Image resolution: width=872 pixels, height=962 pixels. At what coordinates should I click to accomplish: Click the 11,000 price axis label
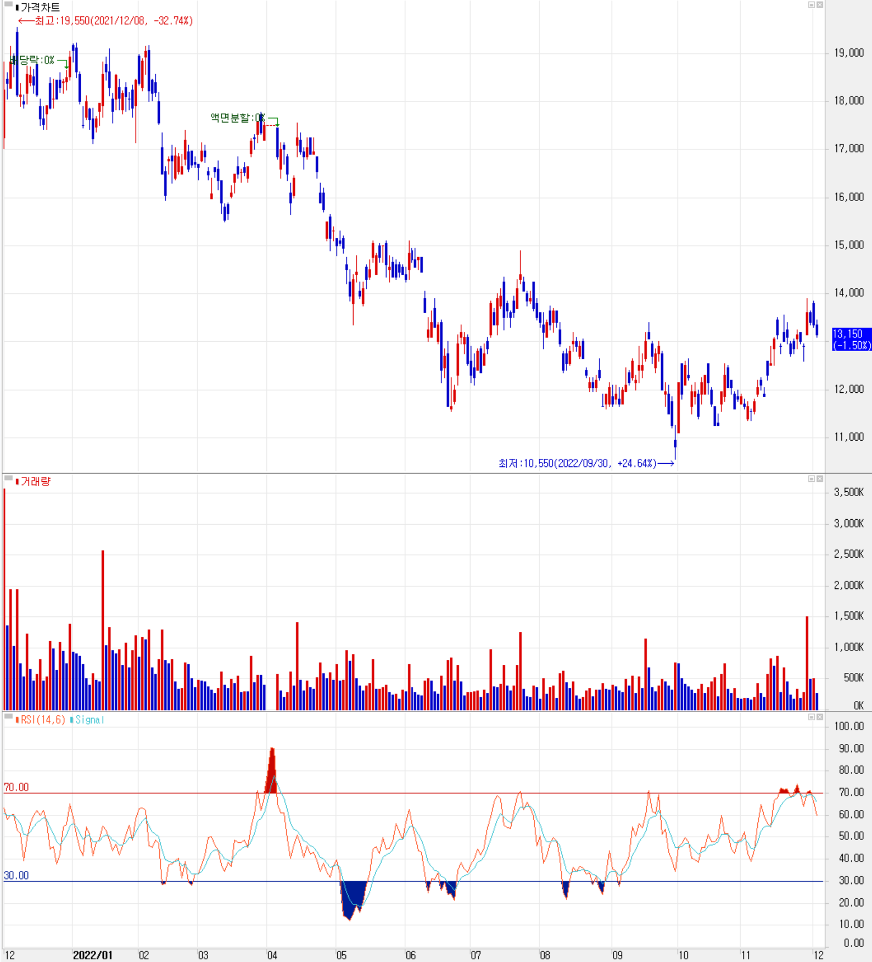click(x=849, y=437)
